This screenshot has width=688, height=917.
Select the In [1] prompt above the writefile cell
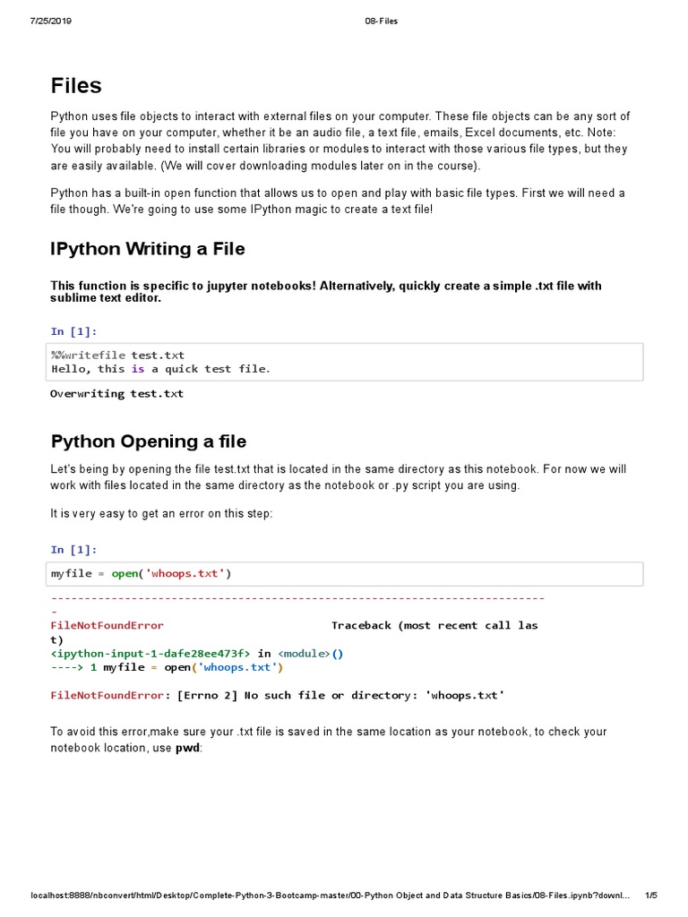click(73, 331)
